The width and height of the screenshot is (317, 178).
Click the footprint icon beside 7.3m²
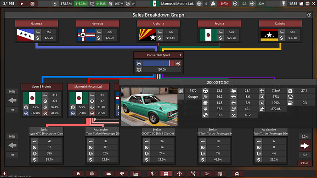(x=262, y=91)
